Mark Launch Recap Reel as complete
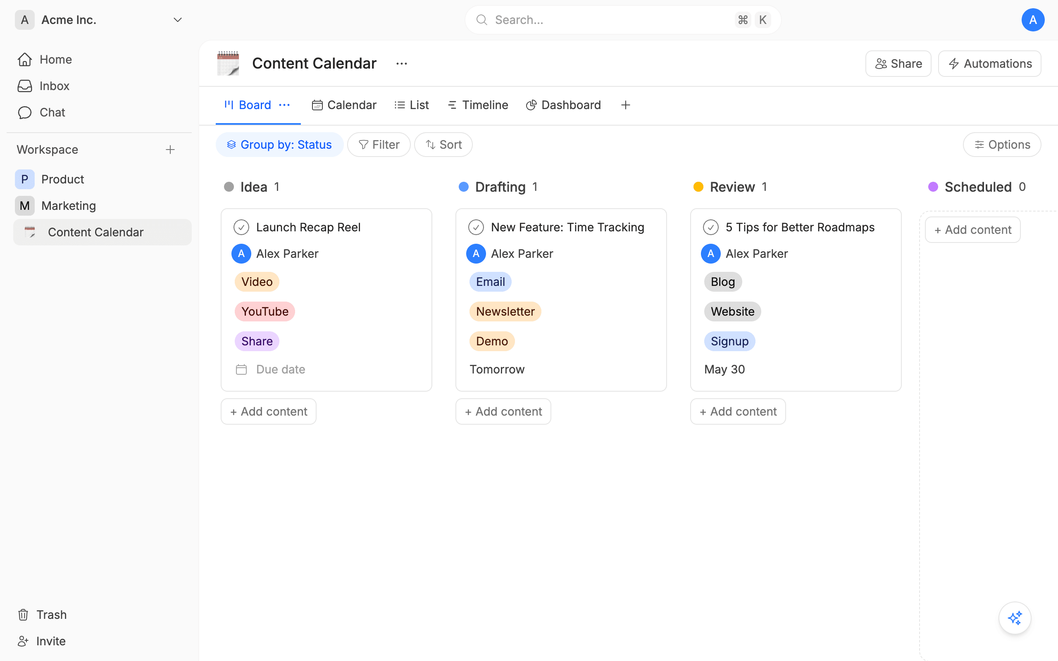Viewport: 1058px width, 661px height. [241, 227]
